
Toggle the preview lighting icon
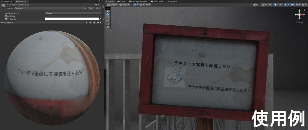(x=94, y=23)
